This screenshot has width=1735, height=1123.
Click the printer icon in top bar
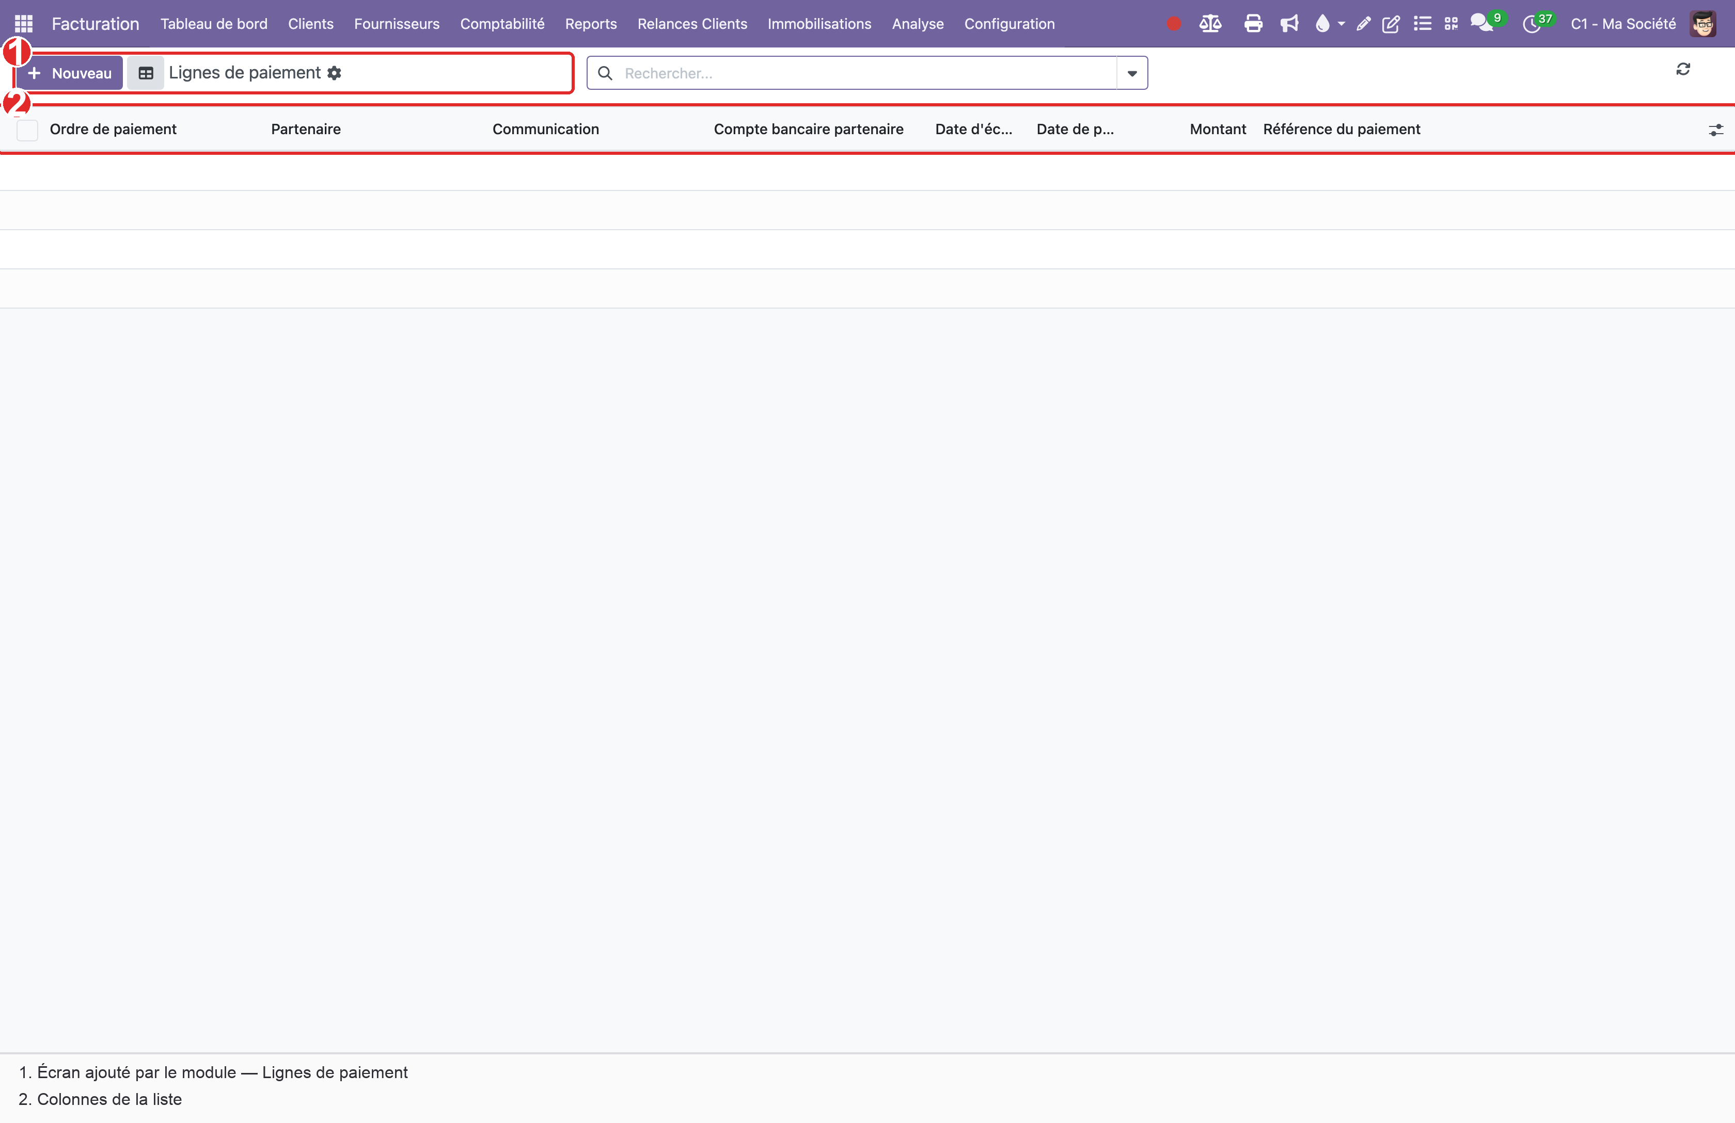click(1253, 24)
